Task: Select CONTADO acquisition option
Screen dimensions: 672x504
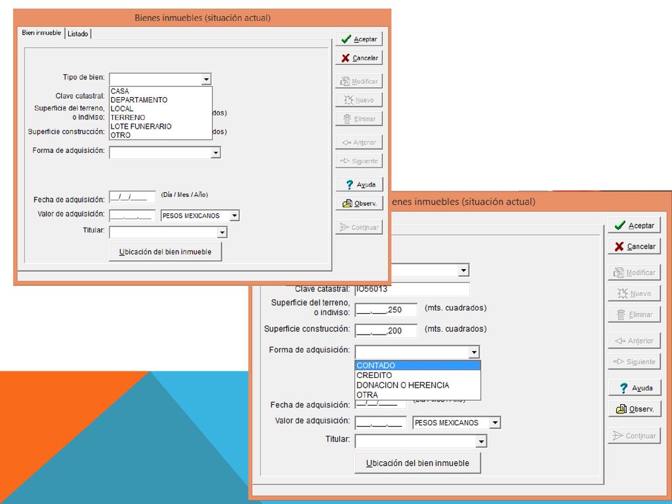Action: click(418, 366)
